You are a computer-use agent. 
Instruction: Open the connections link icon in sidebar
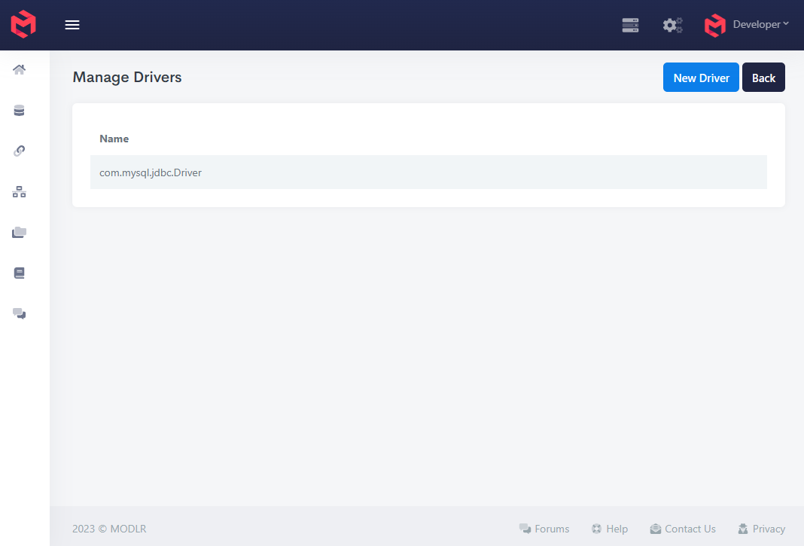pyautogui.click(x=18, y=151)
